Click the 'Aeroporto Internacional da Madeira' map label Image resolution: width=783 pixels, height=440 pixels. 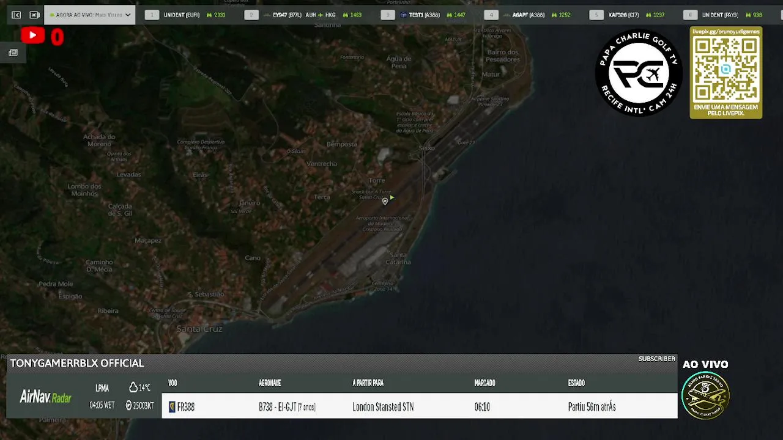pyautogui.click(x=382, y=223)
